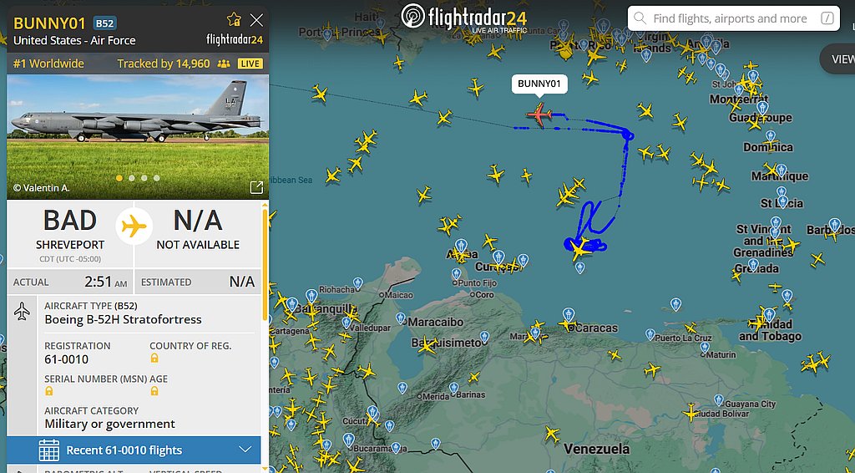
Task: Select the third photo carousel dot
Action: [x=144, y=178]
